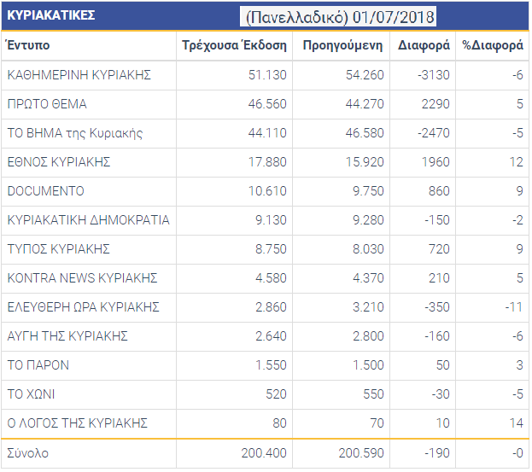This screenshot has width=532, height=472.
Task: Click previous edition value 46.580
Action: pyautogui.click(x=365, y=133)
